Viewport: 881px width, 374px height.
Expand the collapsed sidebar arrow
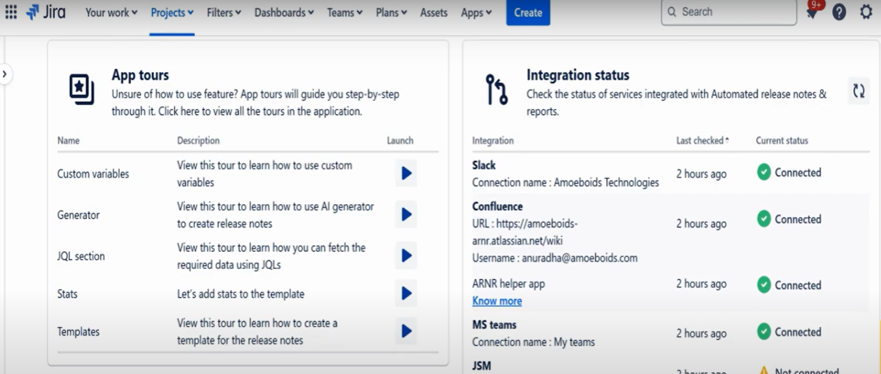5,74
